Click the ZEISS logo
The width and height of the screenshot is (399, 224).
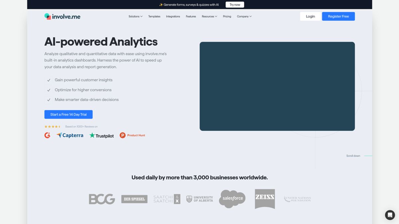(x=265, y=198)
